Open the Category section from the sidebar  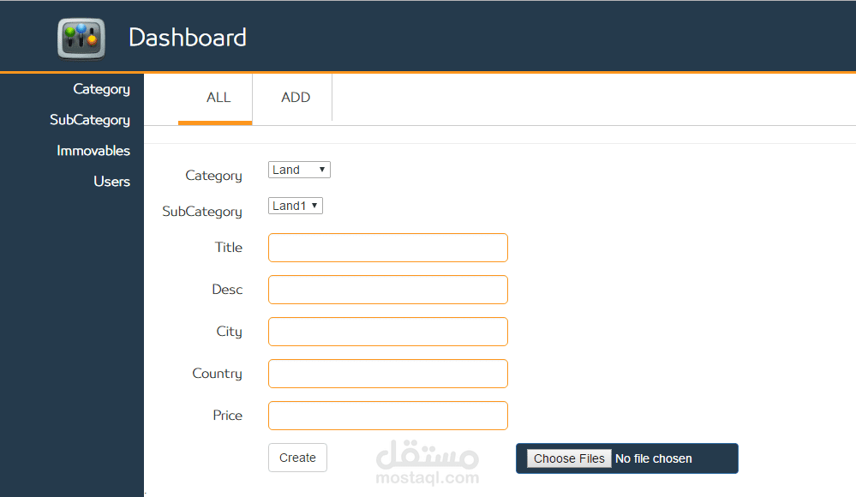point(101,88)
